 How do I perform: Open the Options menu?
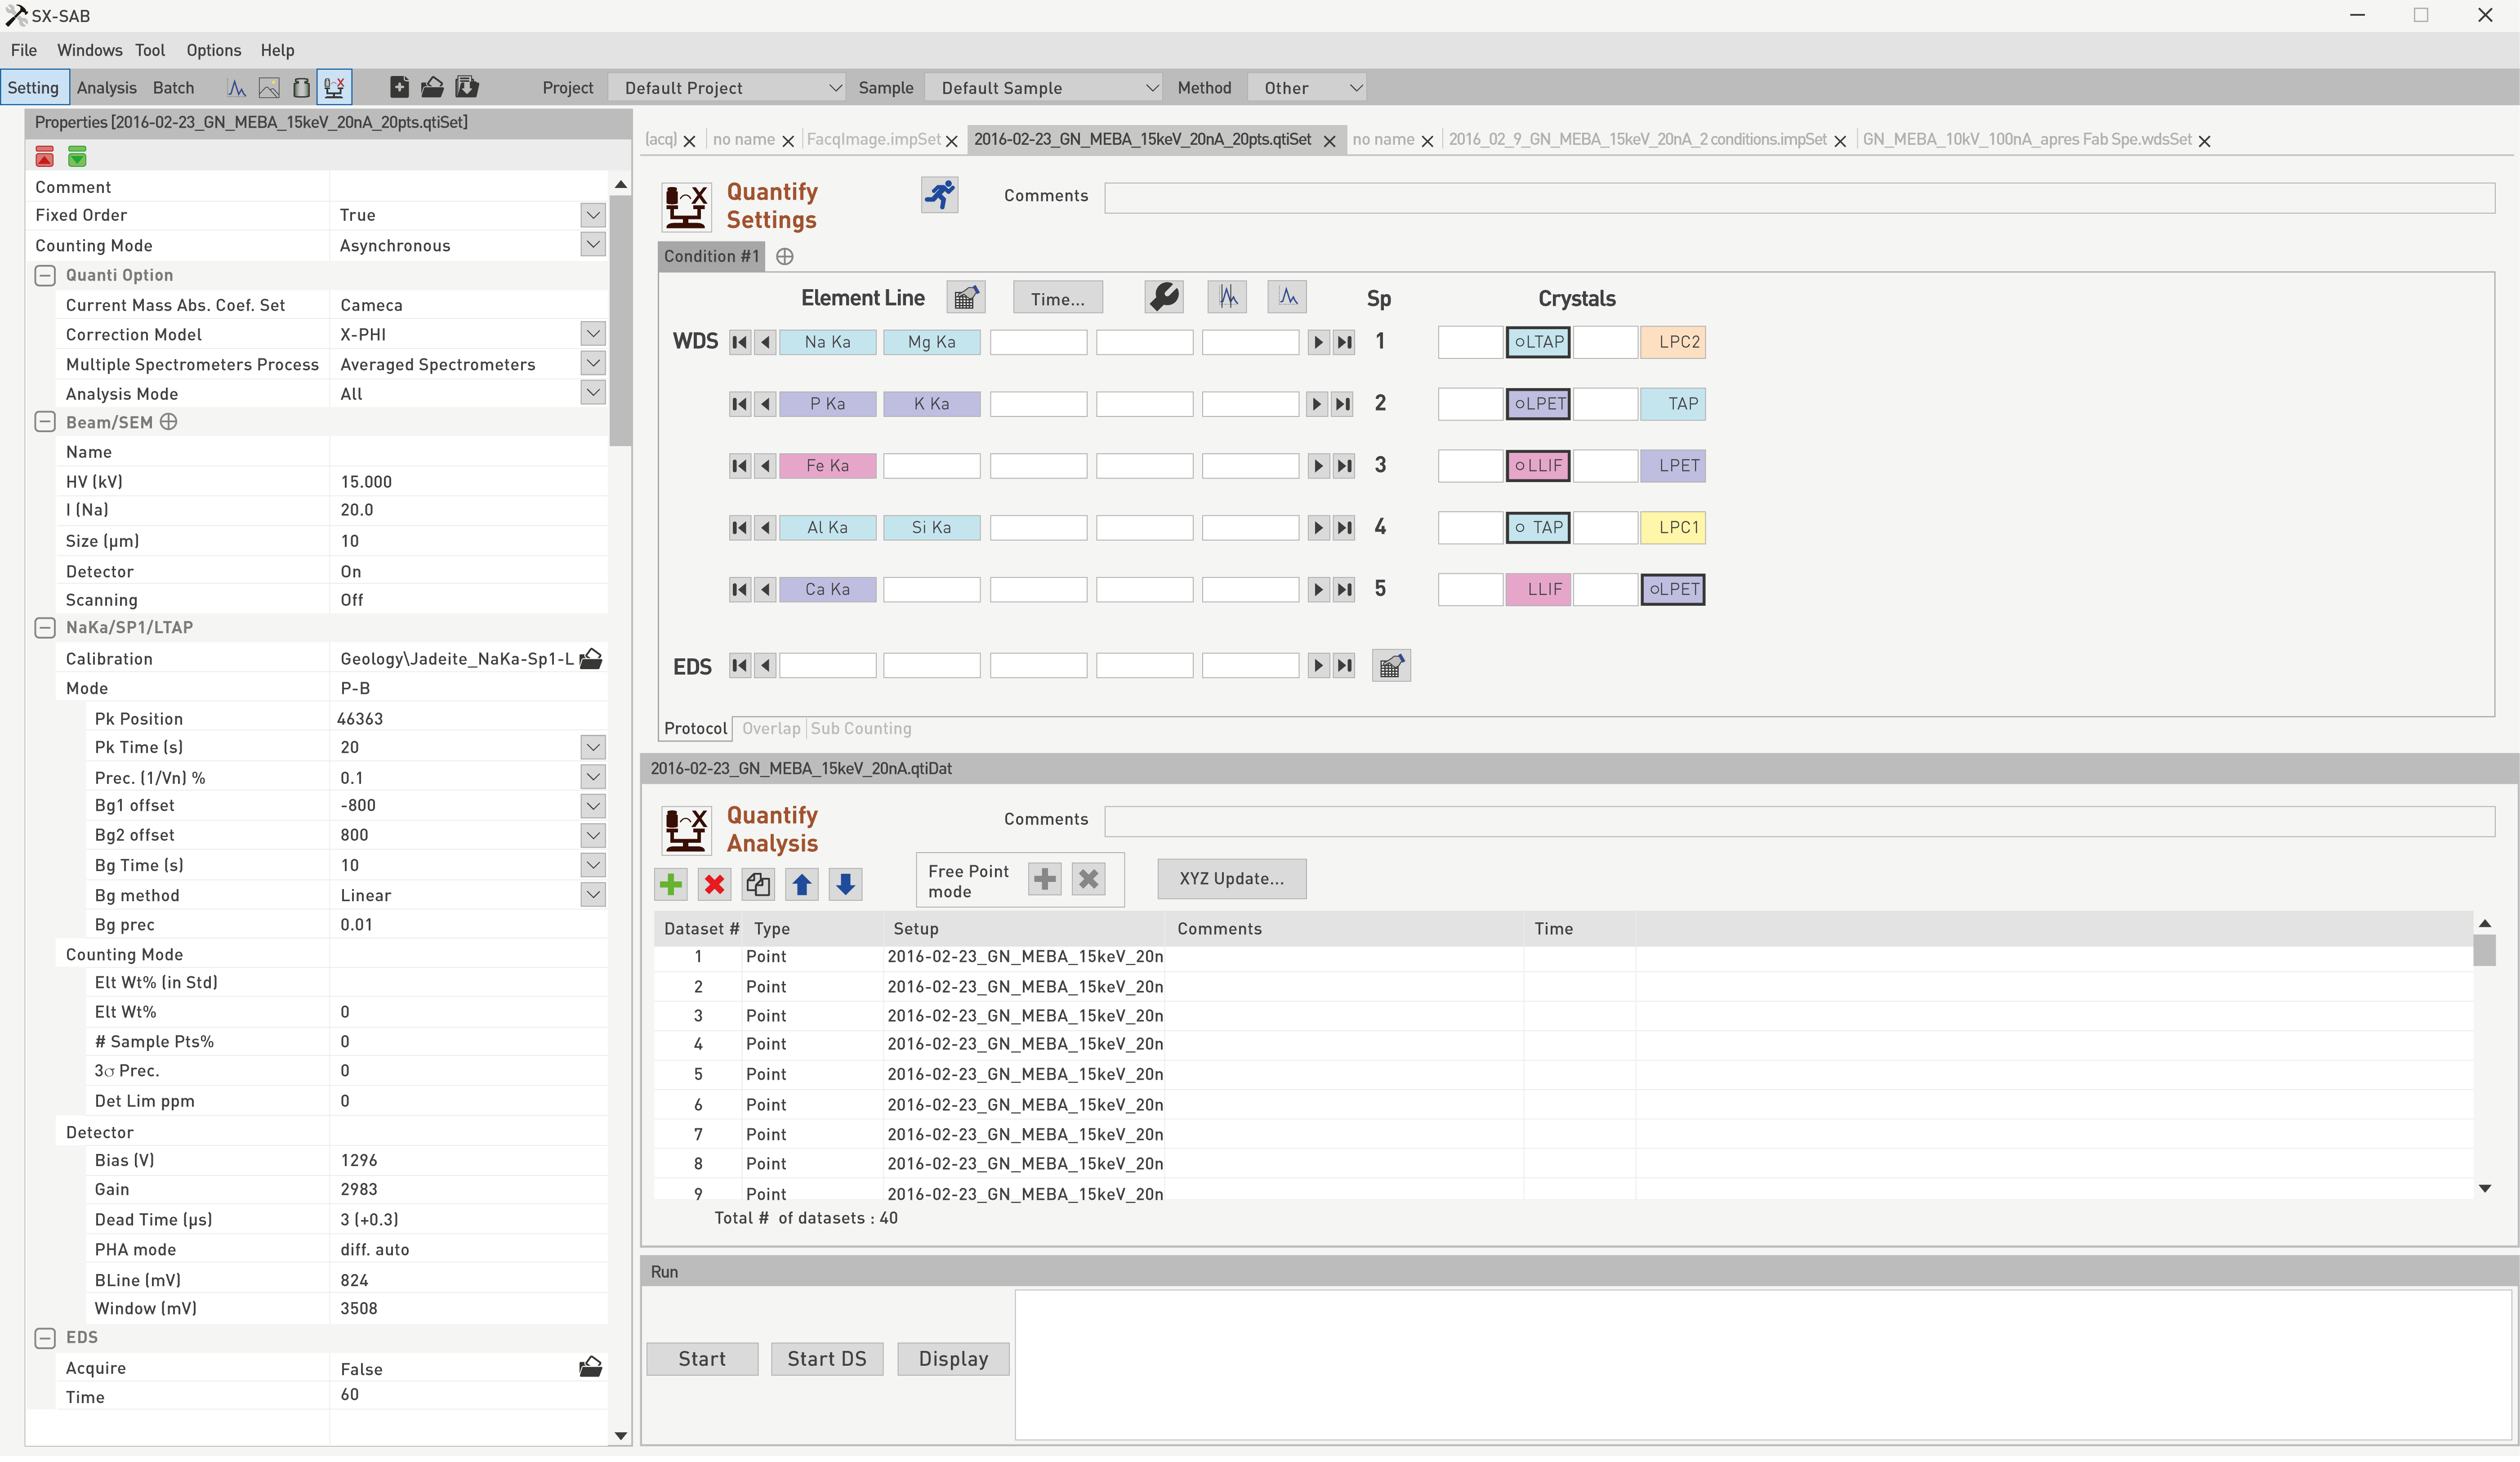point(213,50)
